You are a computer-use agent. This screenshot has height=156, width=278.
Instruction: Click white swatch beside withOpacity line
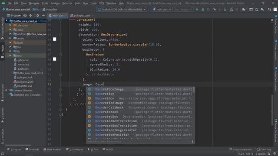click(x=54, y=59)
